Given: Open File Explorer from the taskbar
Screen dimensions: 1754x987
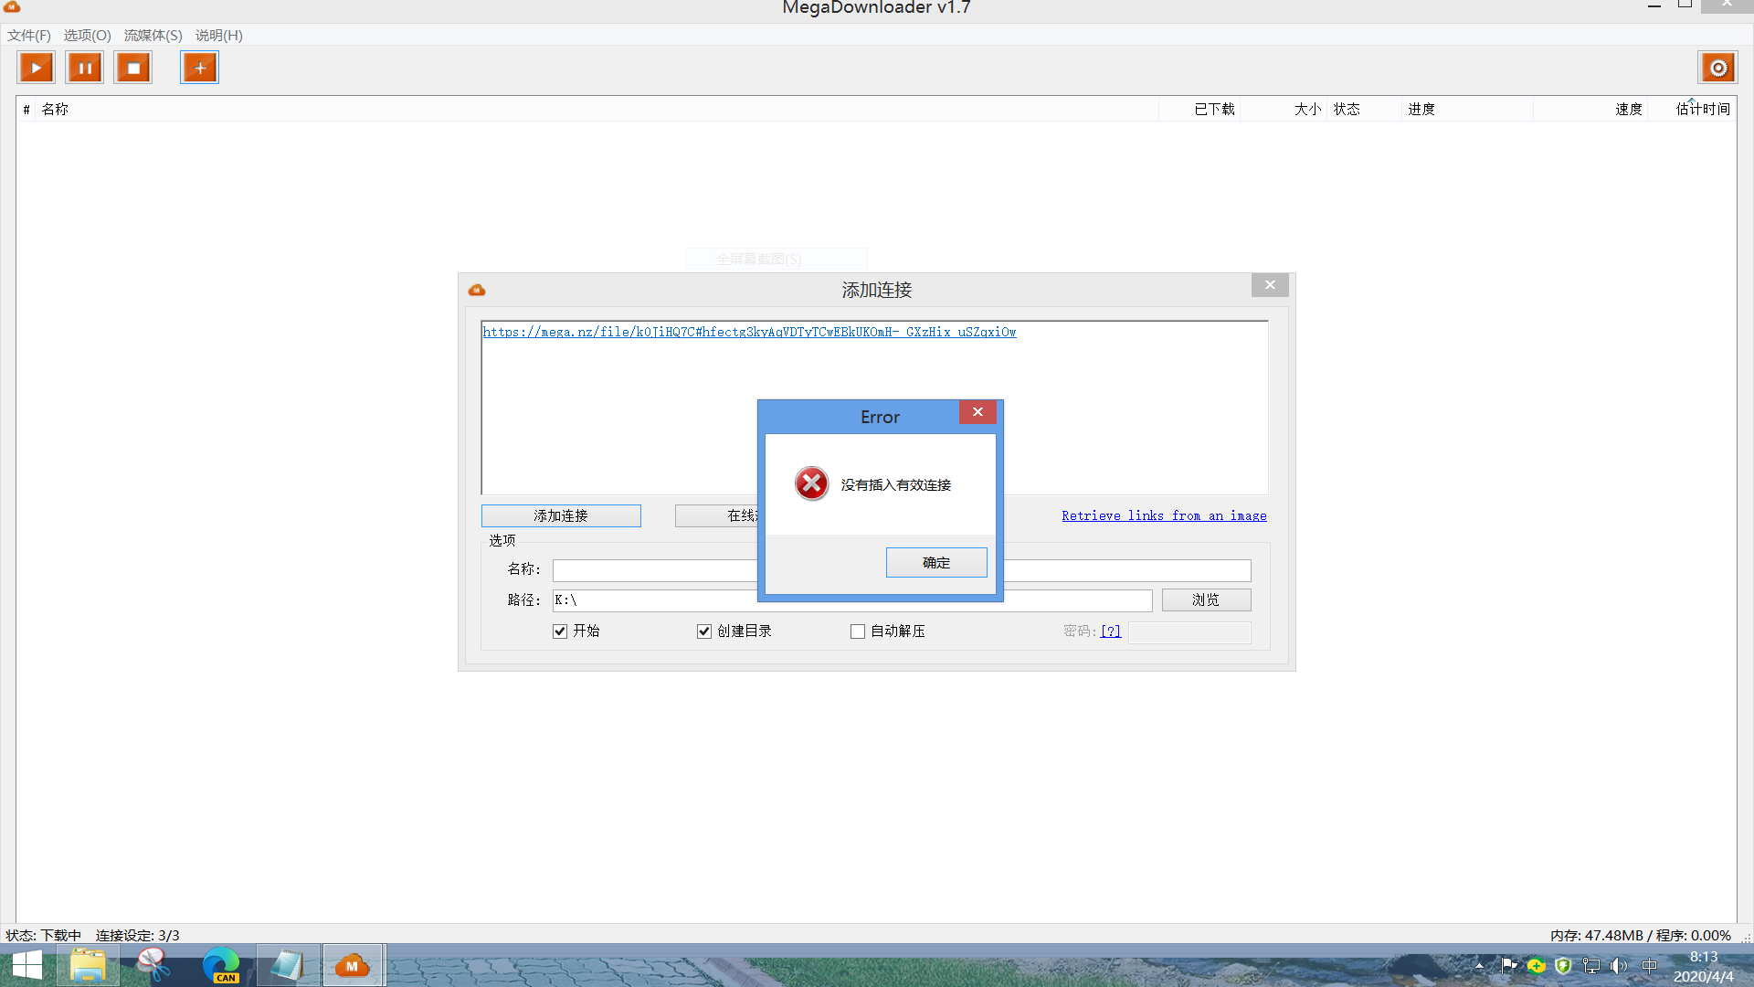Looking at the screenshot, I should [x=88, y=965].
